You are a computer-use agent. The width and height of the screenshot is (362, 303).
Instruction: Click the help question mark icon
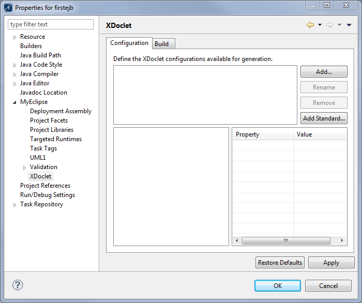click(18, 285)
